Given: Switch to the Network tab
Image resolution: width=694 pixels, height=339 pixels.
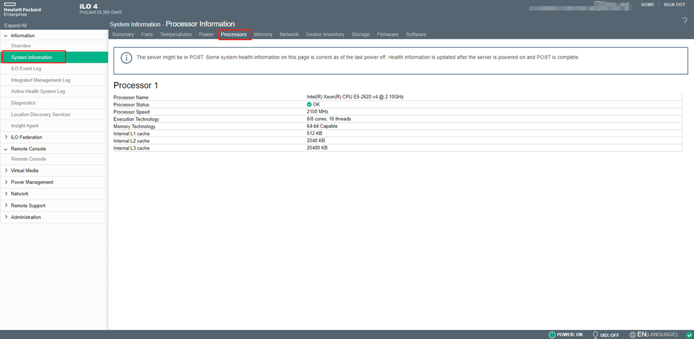Looking at the screenshot, I should click(289, 35).
